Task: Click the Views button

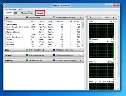Action: coord(107,18)
